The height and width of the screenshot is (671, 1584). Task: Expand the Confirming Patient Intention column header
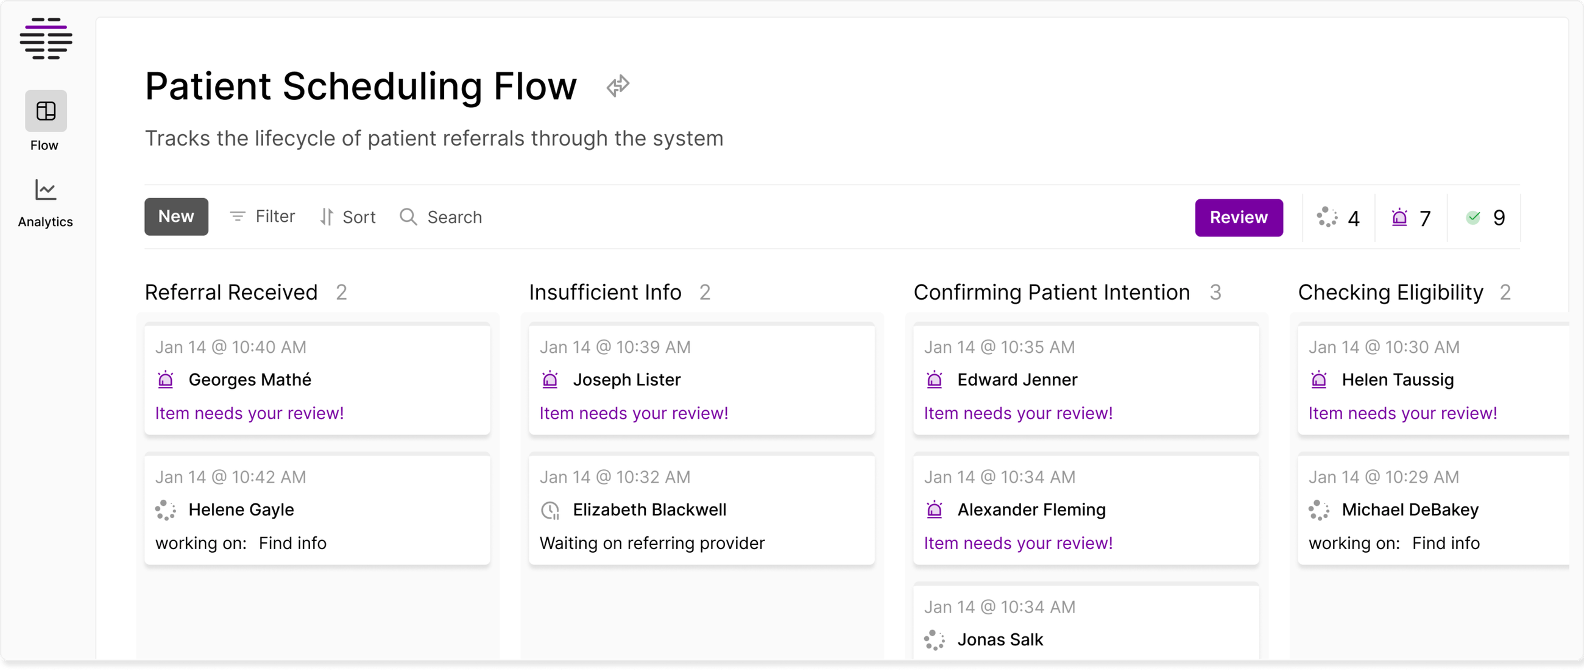(x=1052, y=292)
